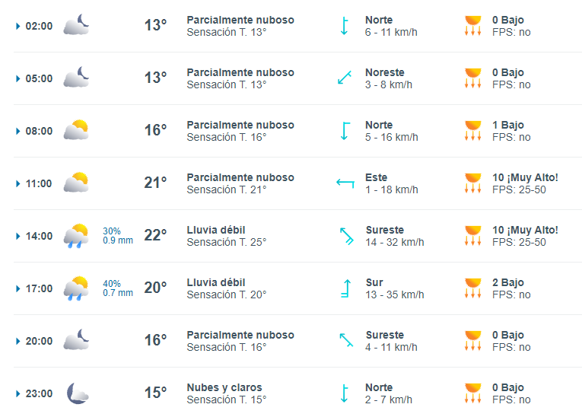Click the crescent moon icon at 23:00
Viewport: 582px width, 417px height.
[x=77, y=393]
